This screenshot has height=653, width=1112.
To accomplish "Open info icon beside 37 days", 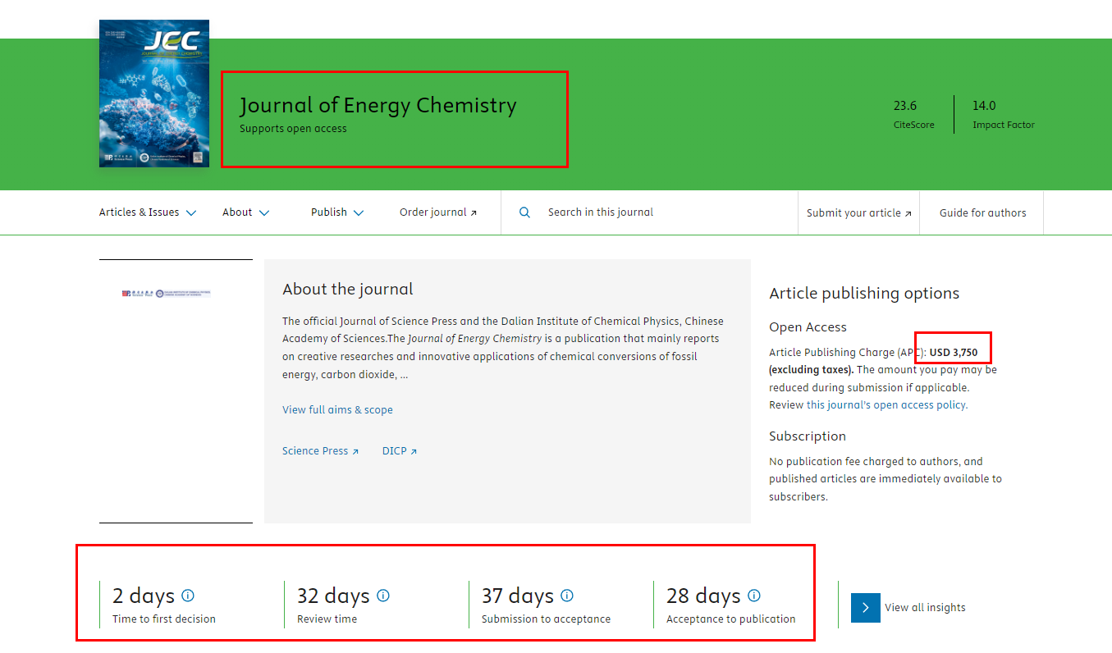I will coord(566,596).
